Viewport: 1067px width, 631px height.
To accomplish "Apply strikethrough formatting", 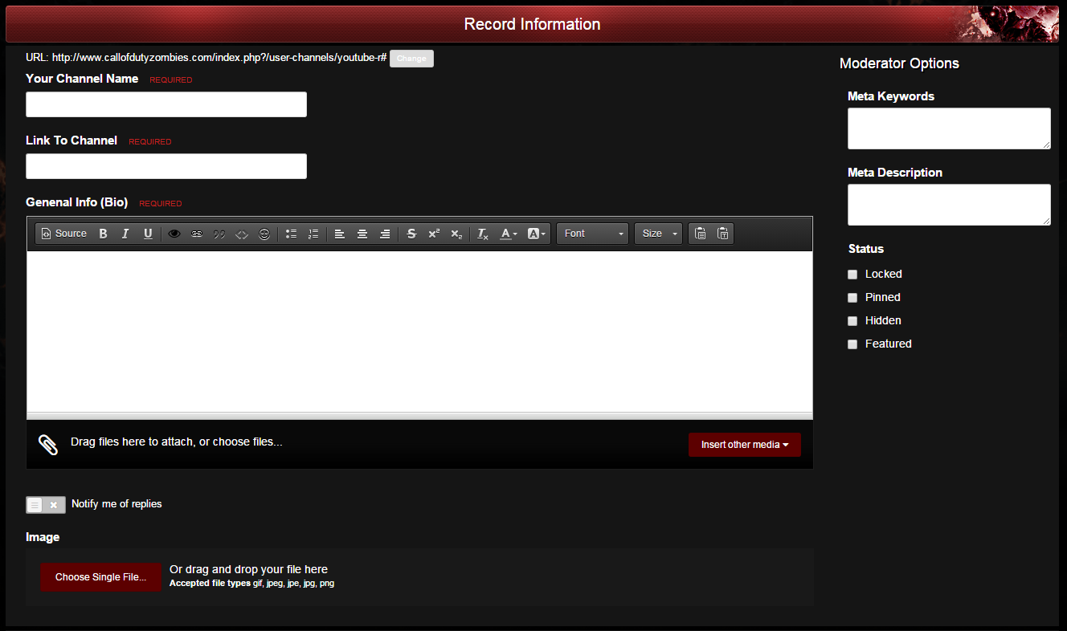I will [x=411, y=234].
